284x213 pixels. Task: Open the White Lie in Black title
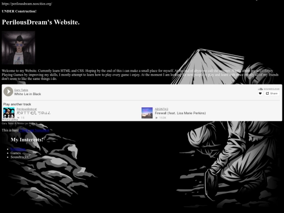tap(27, 94)
